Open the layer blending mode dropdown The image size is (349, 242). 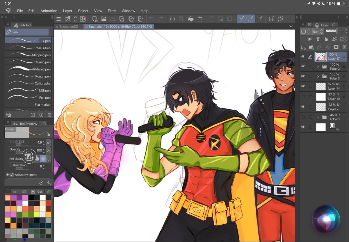318,31
